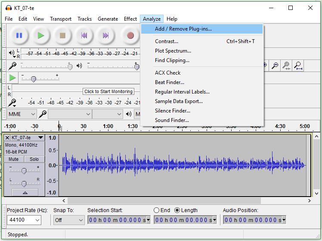Skip to end of the track
This screenshot has width=322, height=241.
[105, 36]
